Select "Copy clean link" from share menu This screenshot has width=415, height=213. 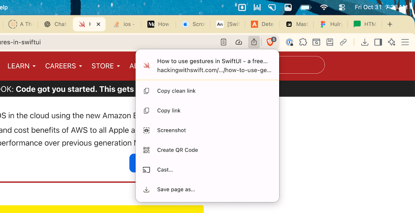pyautogui.click(x=176, y=91)
